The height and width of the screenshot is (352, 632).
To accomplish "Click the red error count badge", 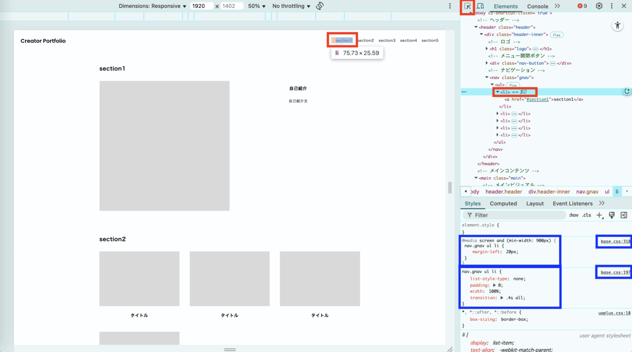I will tap(582, 6).
